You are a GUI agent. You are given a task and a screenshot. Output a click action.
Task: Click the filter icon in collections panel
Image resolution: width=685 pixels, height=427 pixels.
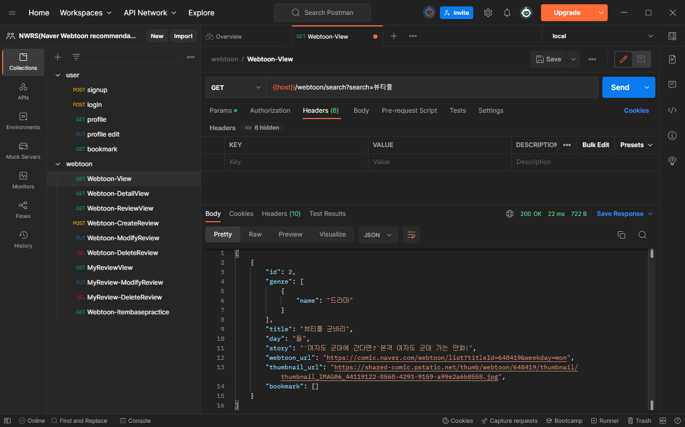[76, 57]
